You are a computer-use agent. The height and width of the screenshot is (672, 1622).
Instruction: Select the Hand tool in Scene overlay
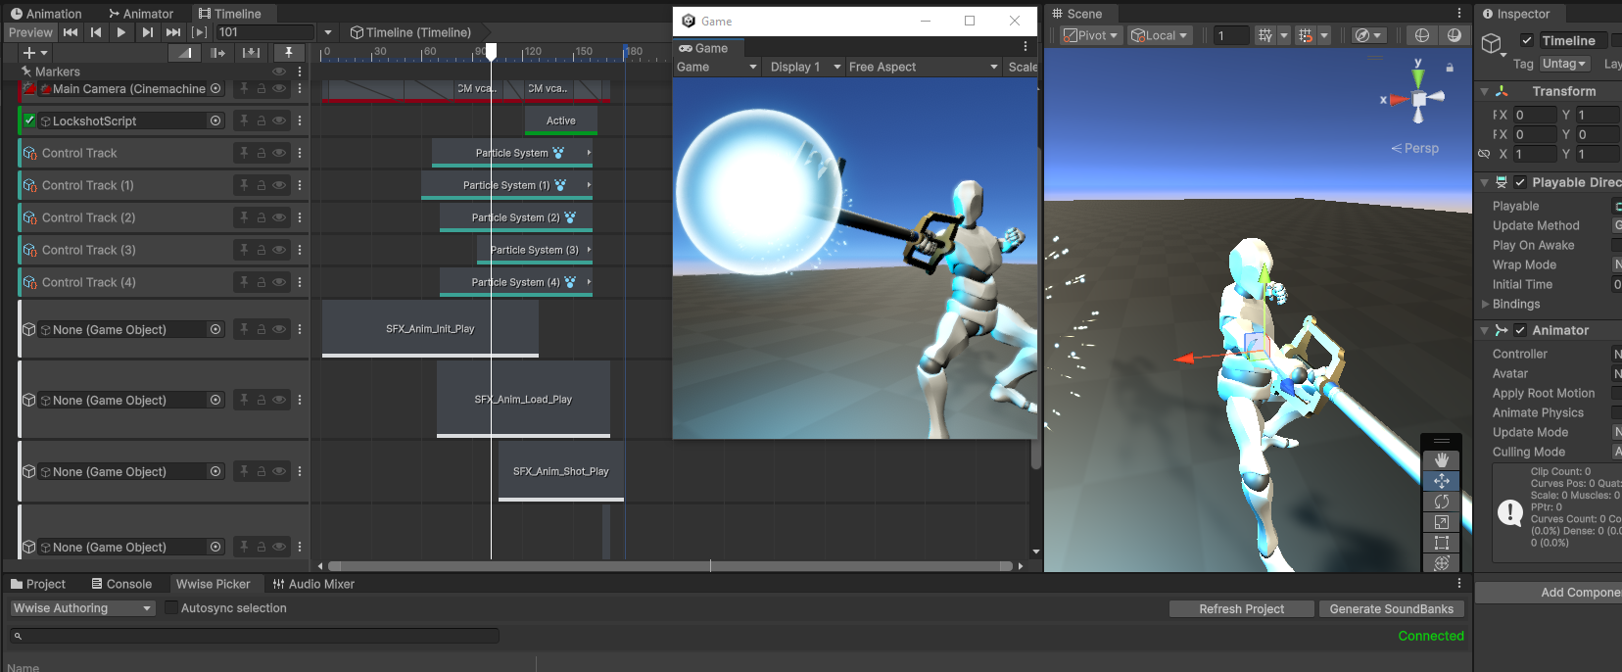tap(1441, 459)
